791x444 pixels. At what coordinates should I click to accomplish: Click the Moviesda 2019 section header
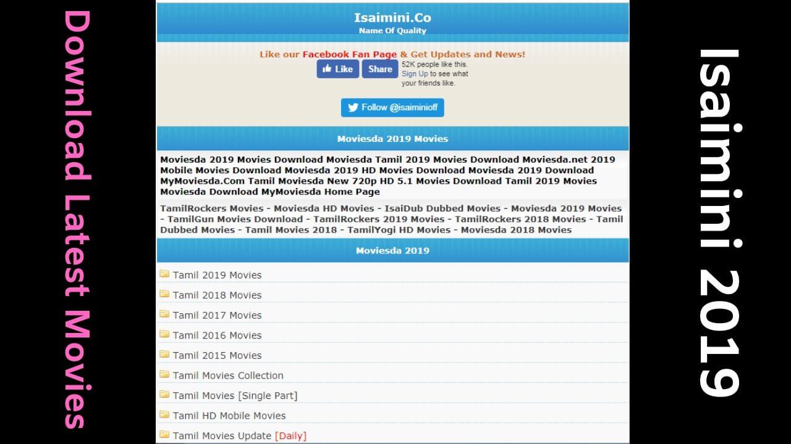tap(392, 250)
